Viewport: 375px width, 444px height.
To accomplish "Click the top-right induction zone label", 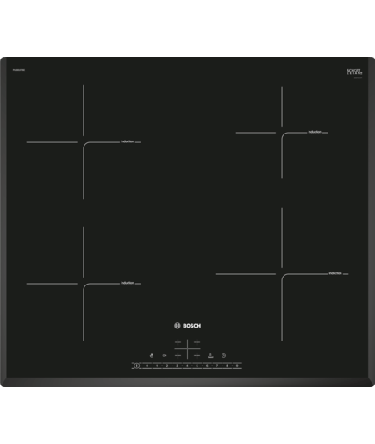I will point(315,132).
